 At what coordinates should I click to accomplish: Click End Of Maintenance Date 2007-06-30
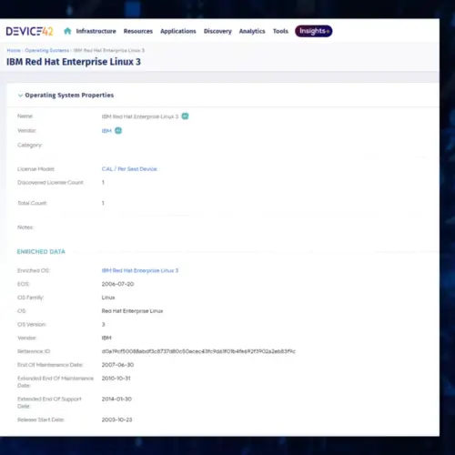pos(117,365)
